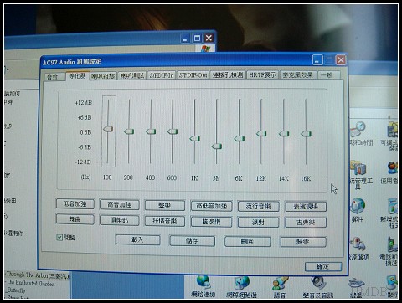Click the 16K equalizer slider handle
This screenshot has width=402, height=303.
click(x=307, y=134)
